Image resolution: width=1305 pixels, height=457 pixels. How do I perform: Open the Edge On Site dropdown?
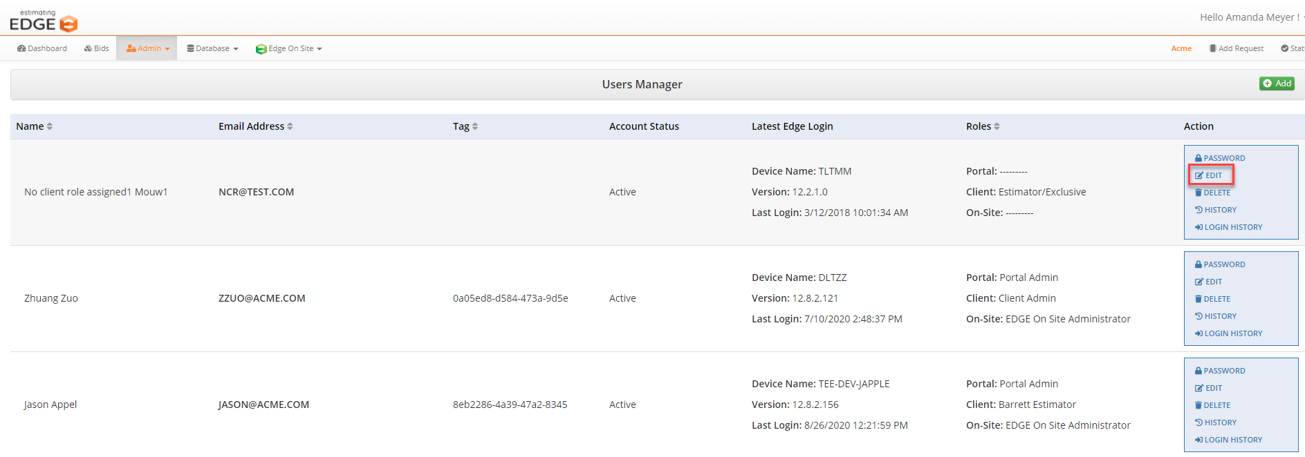tap(289, 48)
